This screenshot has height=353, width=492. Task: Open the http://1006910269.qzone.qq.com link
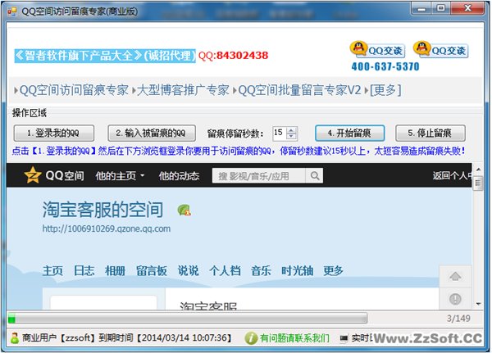click(x=107, y=229)
